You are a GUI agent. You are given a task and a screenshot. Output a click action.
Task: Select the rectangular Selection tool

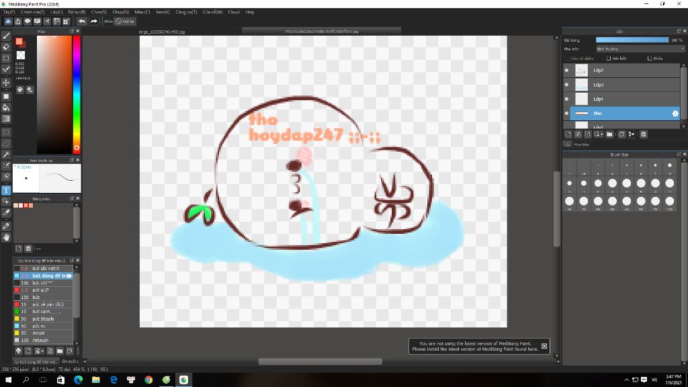tap(6, 132)
